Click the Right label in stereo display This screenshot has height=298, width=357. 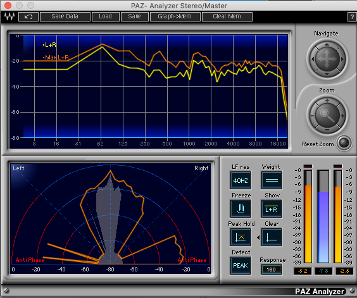pyautogui.click(x=201, y=168)
